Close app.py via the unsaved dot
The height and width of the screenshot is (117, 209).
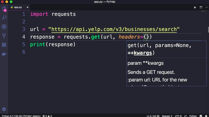pos(27,7)
